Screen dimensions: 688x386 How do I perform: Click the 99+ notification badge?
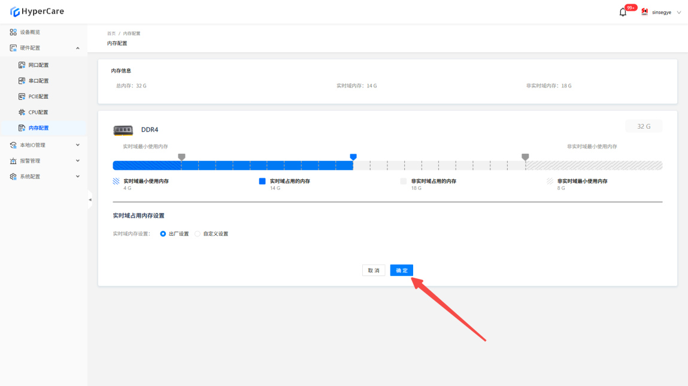631,7
